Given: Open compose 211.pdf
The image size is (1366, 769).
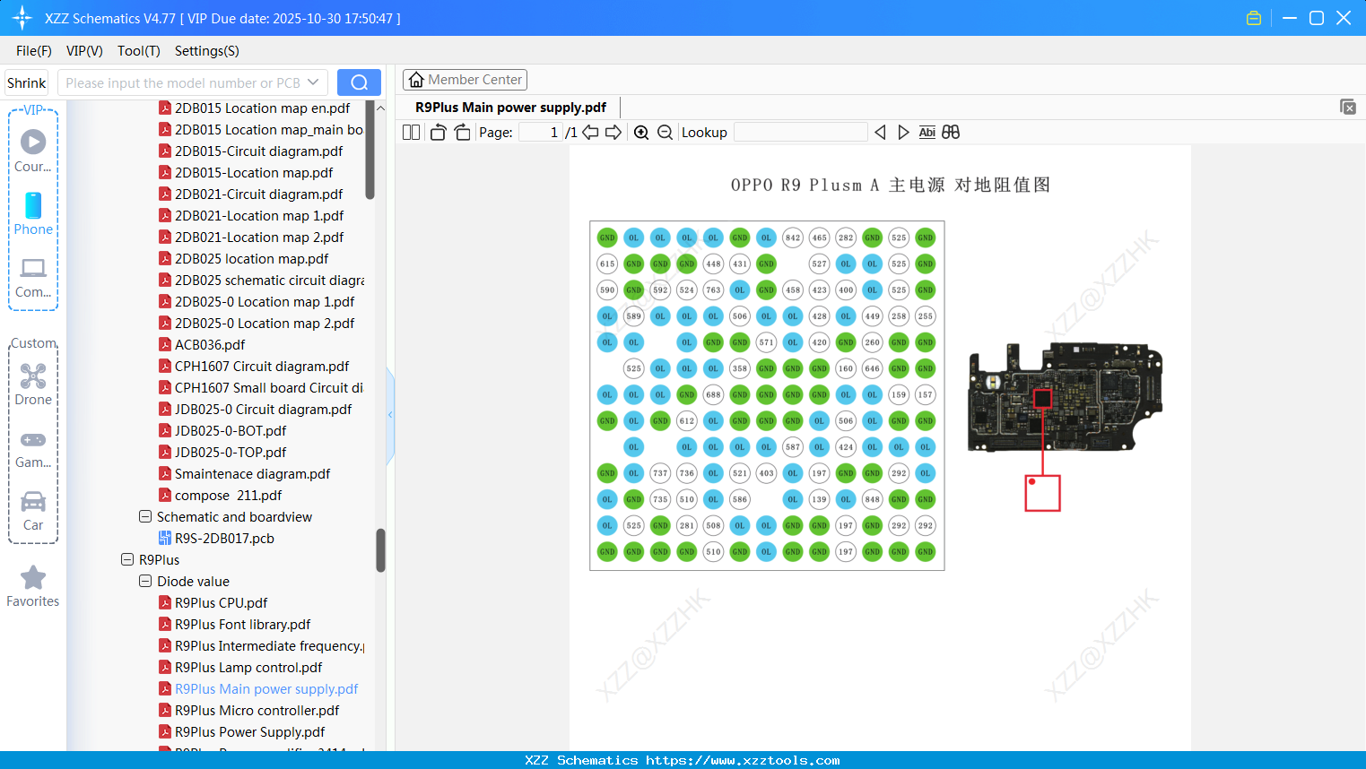Looking at the screenshot, I should coord(228,496).
